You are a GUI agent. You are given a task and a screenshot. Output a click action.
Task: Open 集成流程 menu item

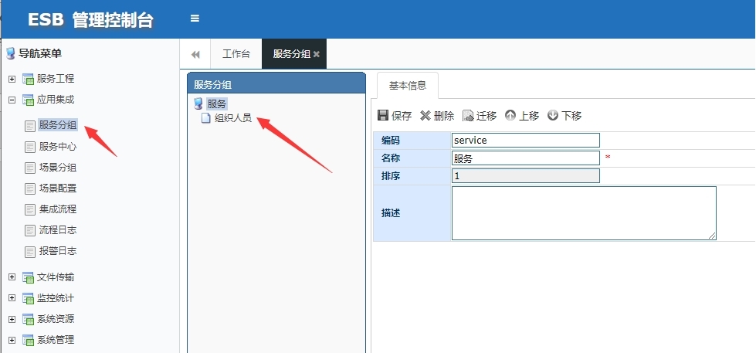click(58, 209)
